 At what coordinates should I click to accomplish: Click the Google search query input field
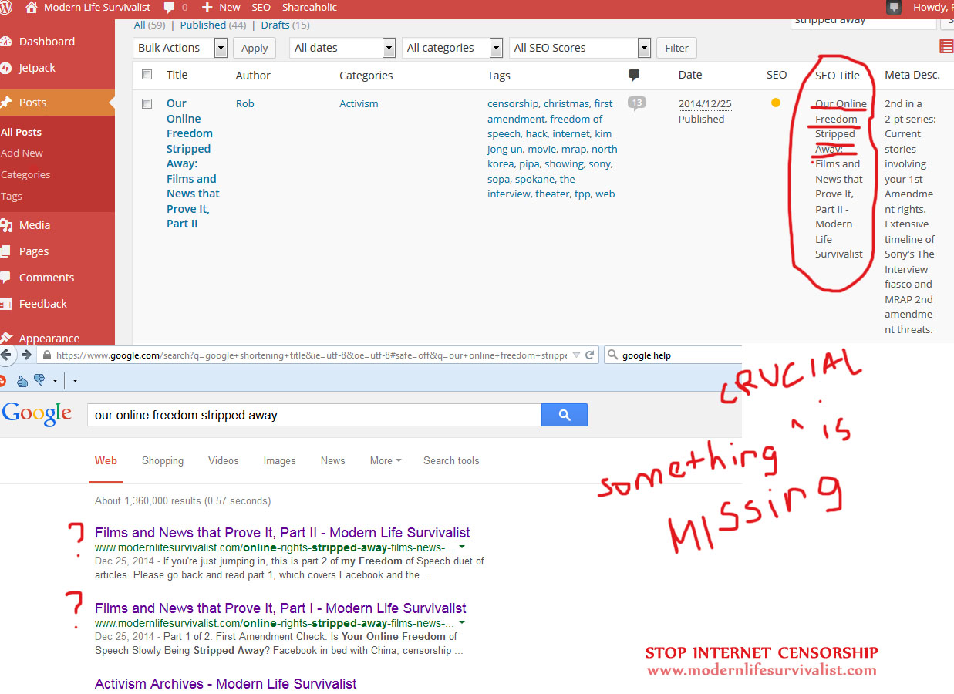pyautogui.click(x=314, y=415)
